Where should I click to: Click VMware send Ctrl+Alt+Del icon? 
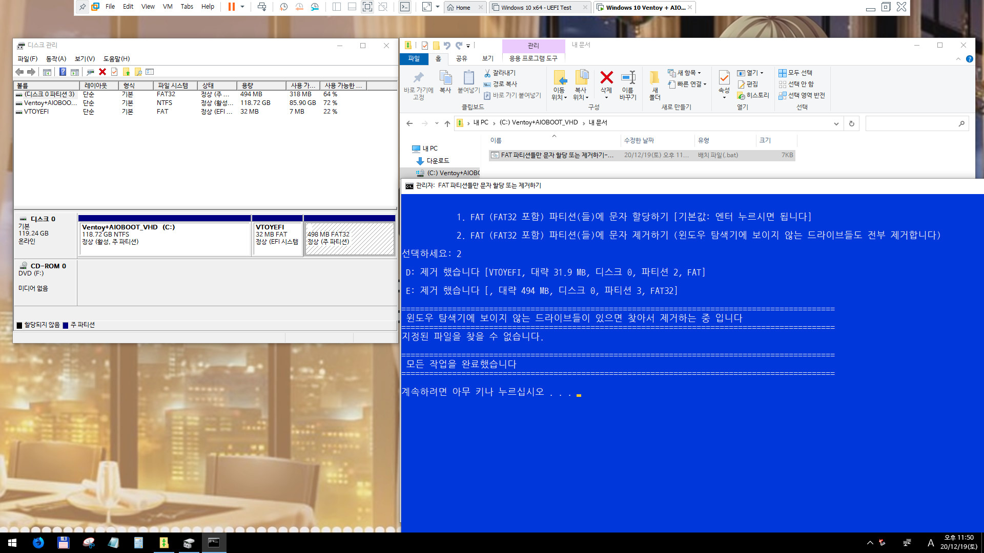(262, 7)
